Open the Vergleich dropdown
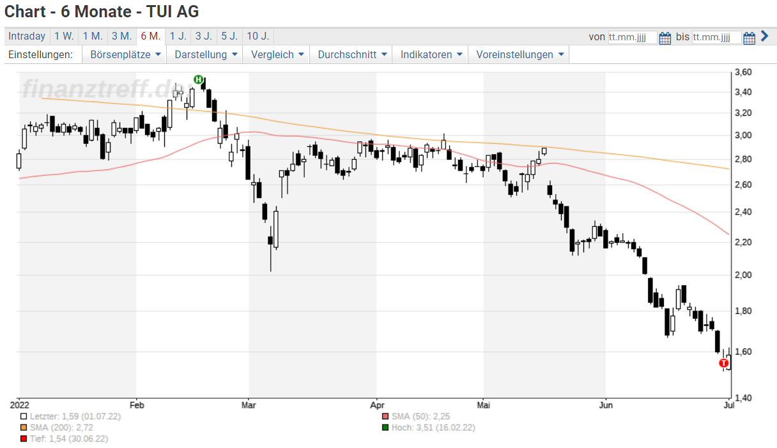 pos(277,55)
